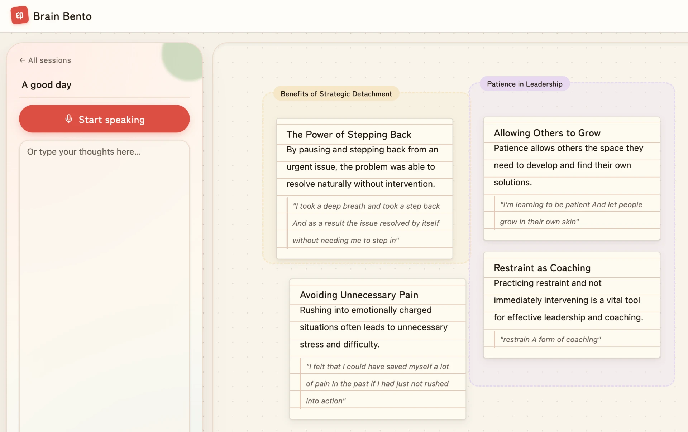
Task: Click the 'Restraint as Coaching' card title
Action: [542, 268]
